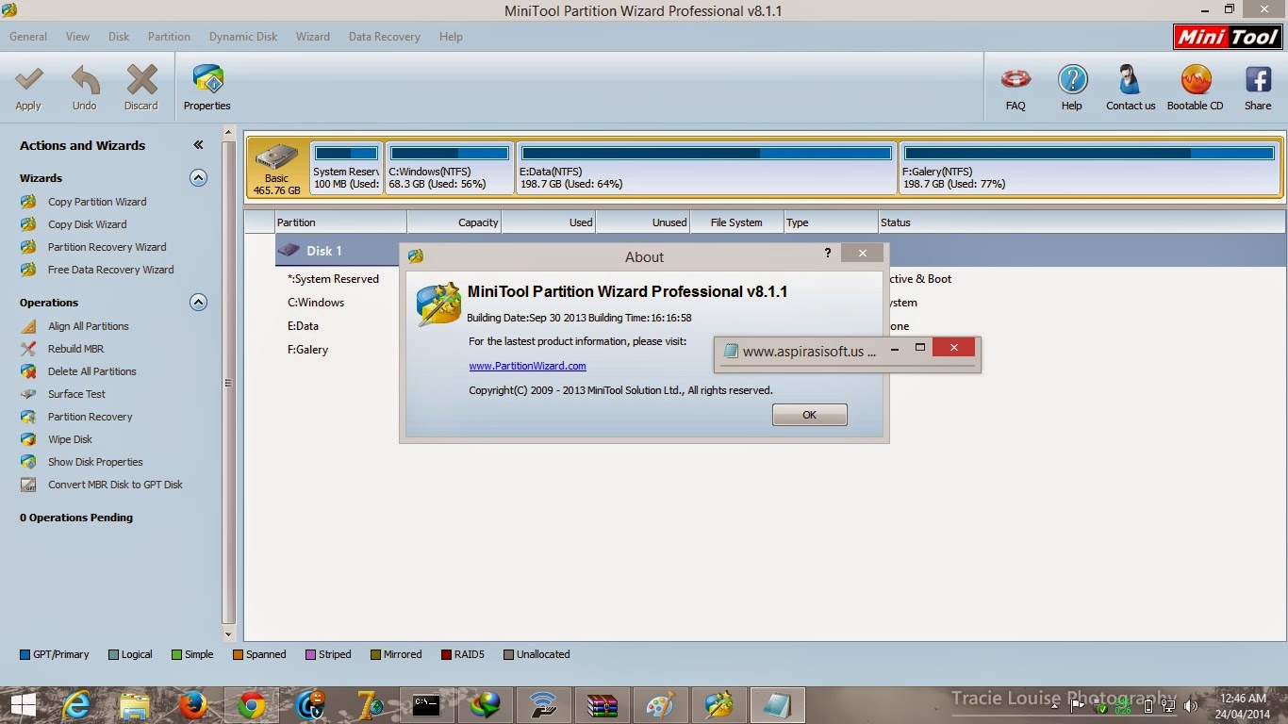Screen dimensions: 1288x724
Task: Collapse the Wizards section
Action: (x=198, y=177)
